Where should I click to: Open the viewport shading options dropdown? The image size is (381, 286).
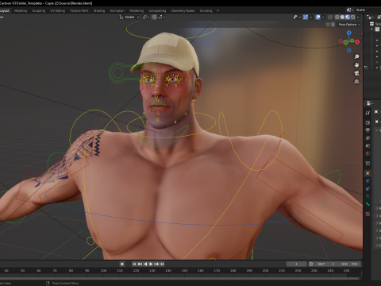(358, 17)
